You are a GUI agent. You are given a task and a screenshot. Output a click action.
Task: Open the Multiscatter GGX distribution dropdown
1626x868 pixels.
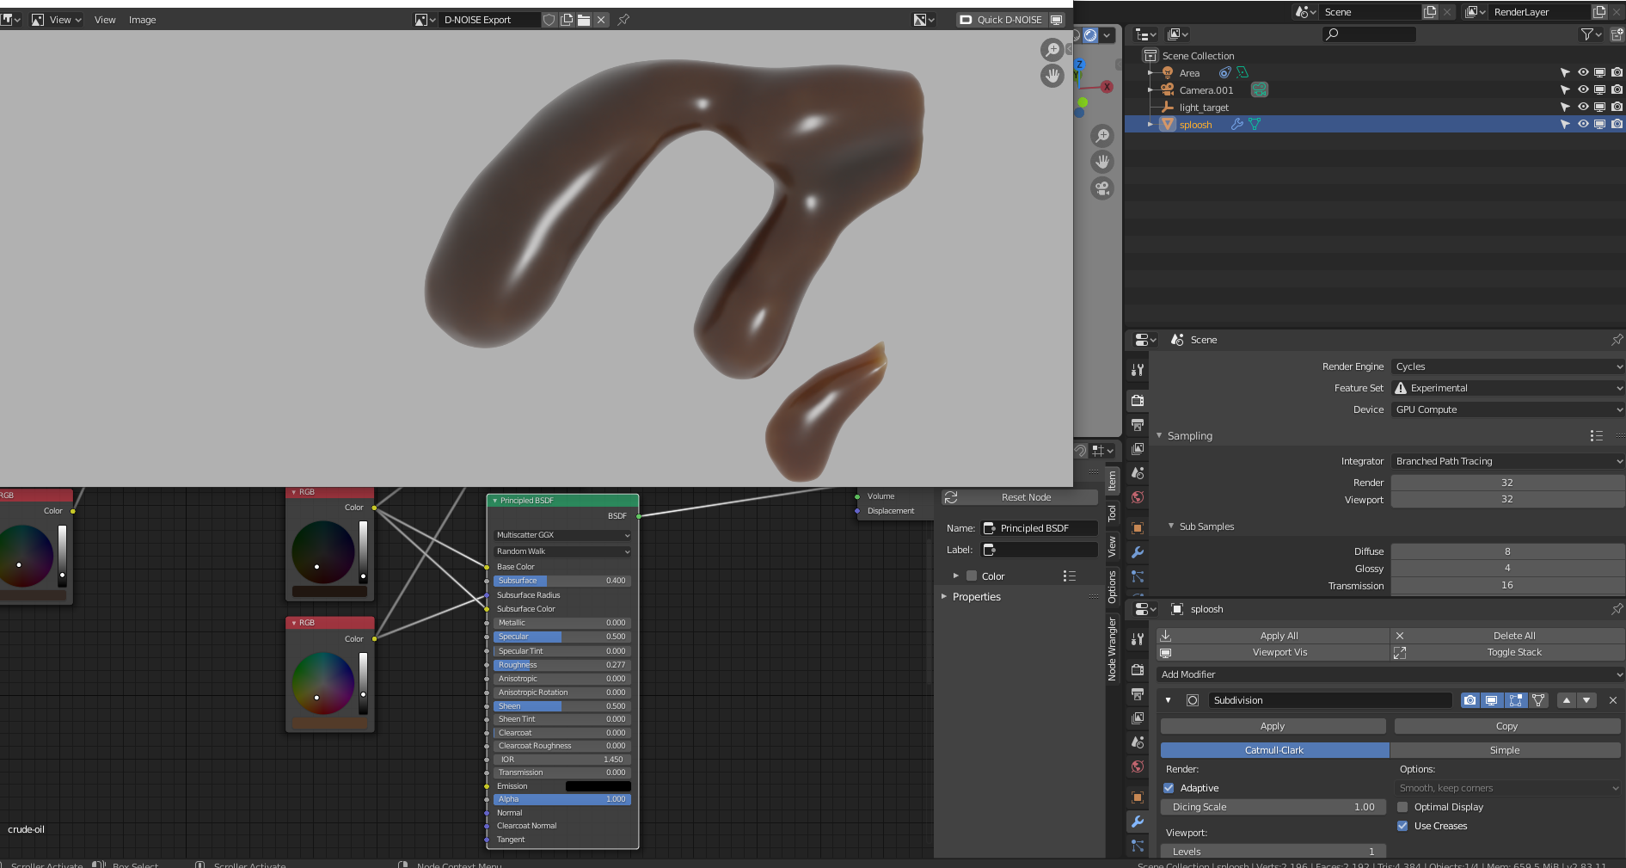pyautogui.click(x=562, y=535)
